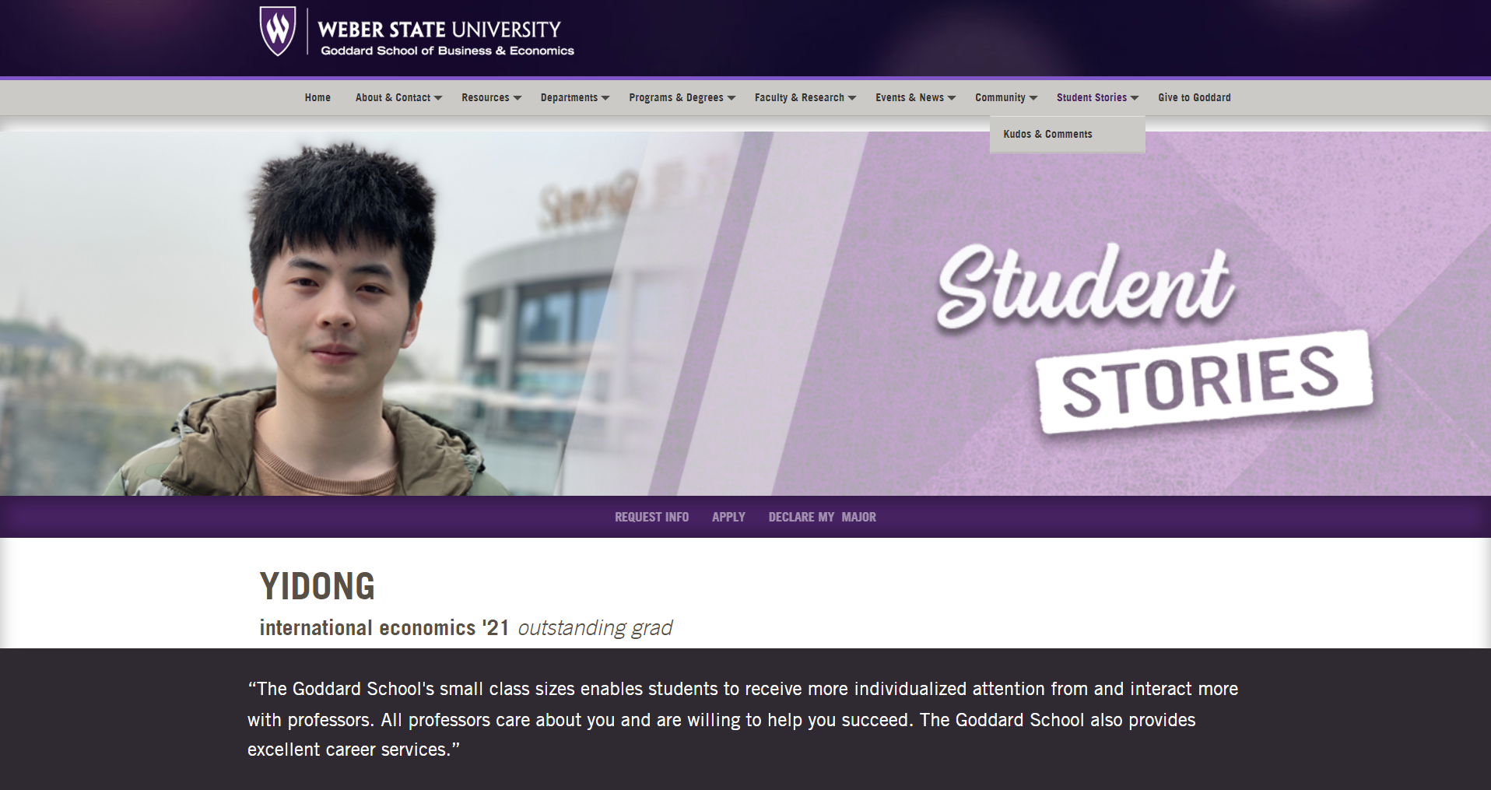
Task: Click the REQUEST INFO link
Action: (651, 517)
